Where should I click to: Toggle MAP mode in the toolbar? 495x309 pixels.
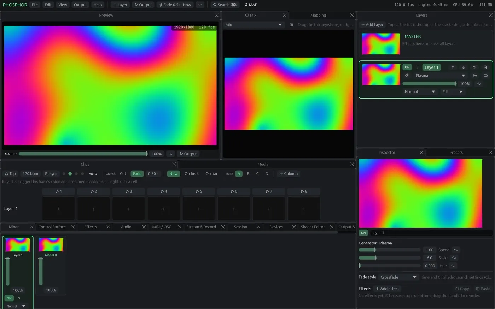click(251, 5)
